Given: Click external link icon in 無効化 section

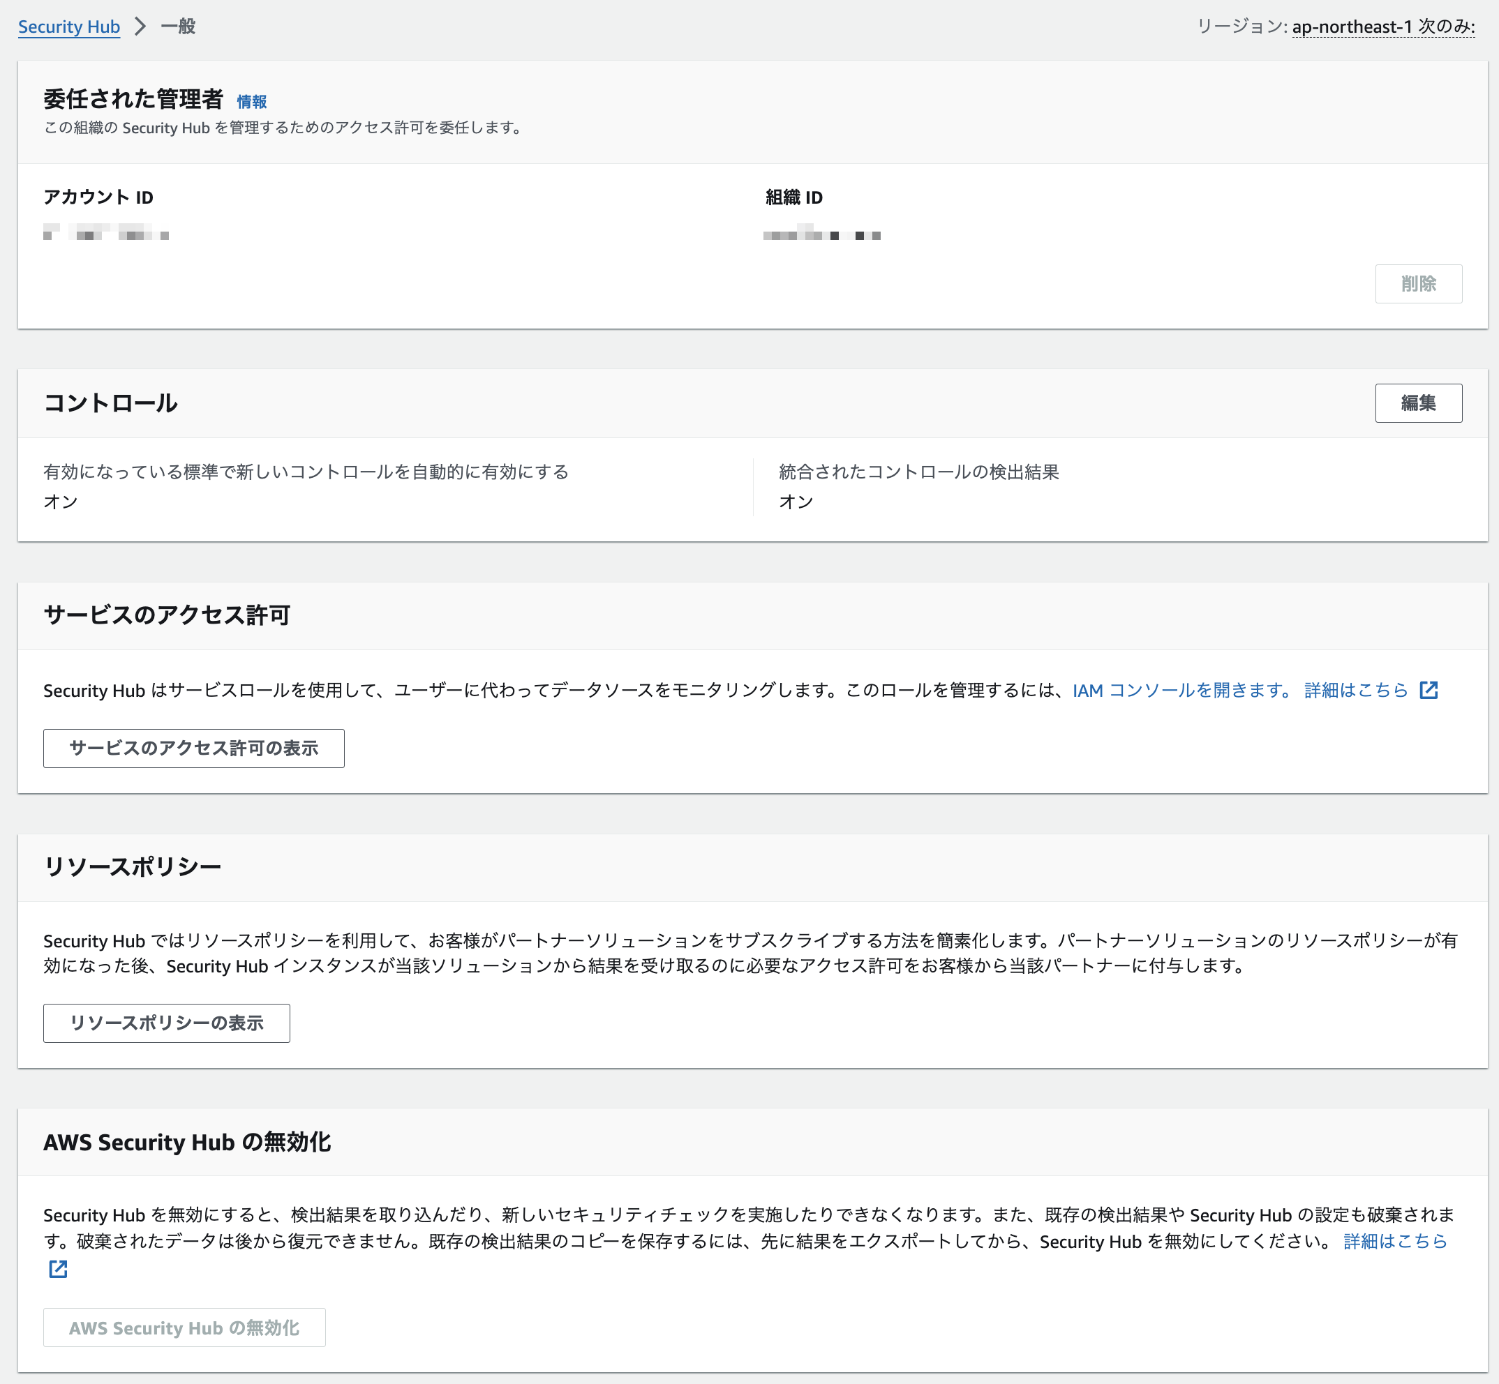Looking at the screenshot, I should pos(59,1269).
